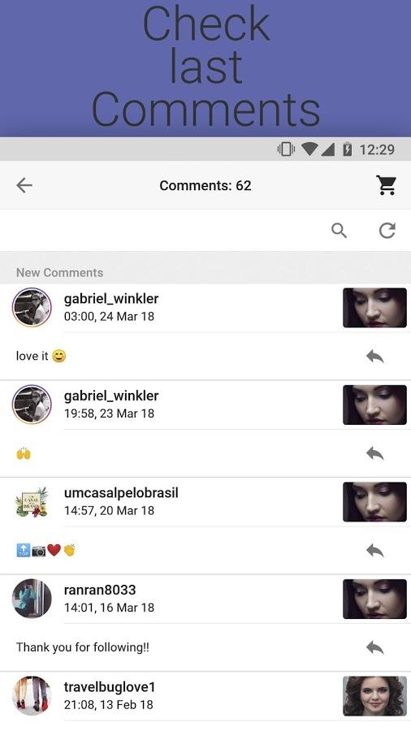Image resolution: width=411 pixels, height=731 pixels.
Task: Open gabriel_winkler avatar on 23 Mar comment
Action: [x=32, y=404]
